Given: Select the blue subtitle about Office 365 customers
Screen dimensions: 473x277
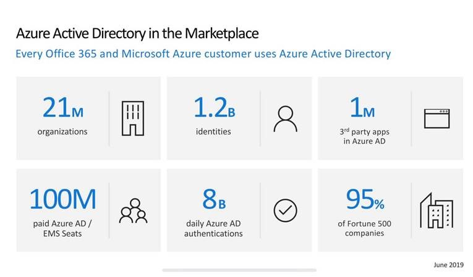Looking at the screenshot, I should [x=203, y=54].
